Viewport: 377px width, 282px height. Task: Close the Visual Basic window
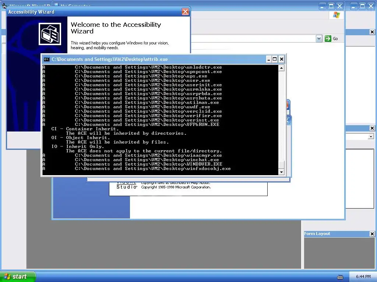[371, 6]
